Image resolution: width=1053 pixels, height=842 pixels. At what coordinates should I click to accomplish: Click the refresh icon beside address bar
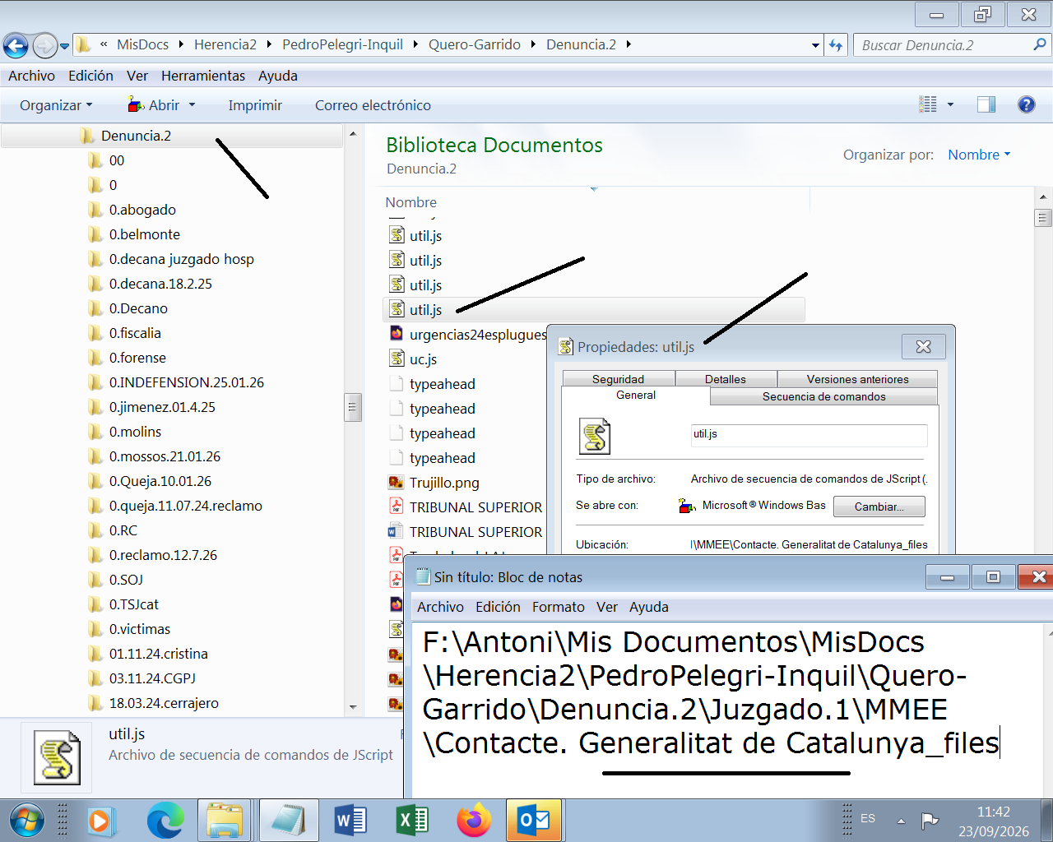point(836,45)
